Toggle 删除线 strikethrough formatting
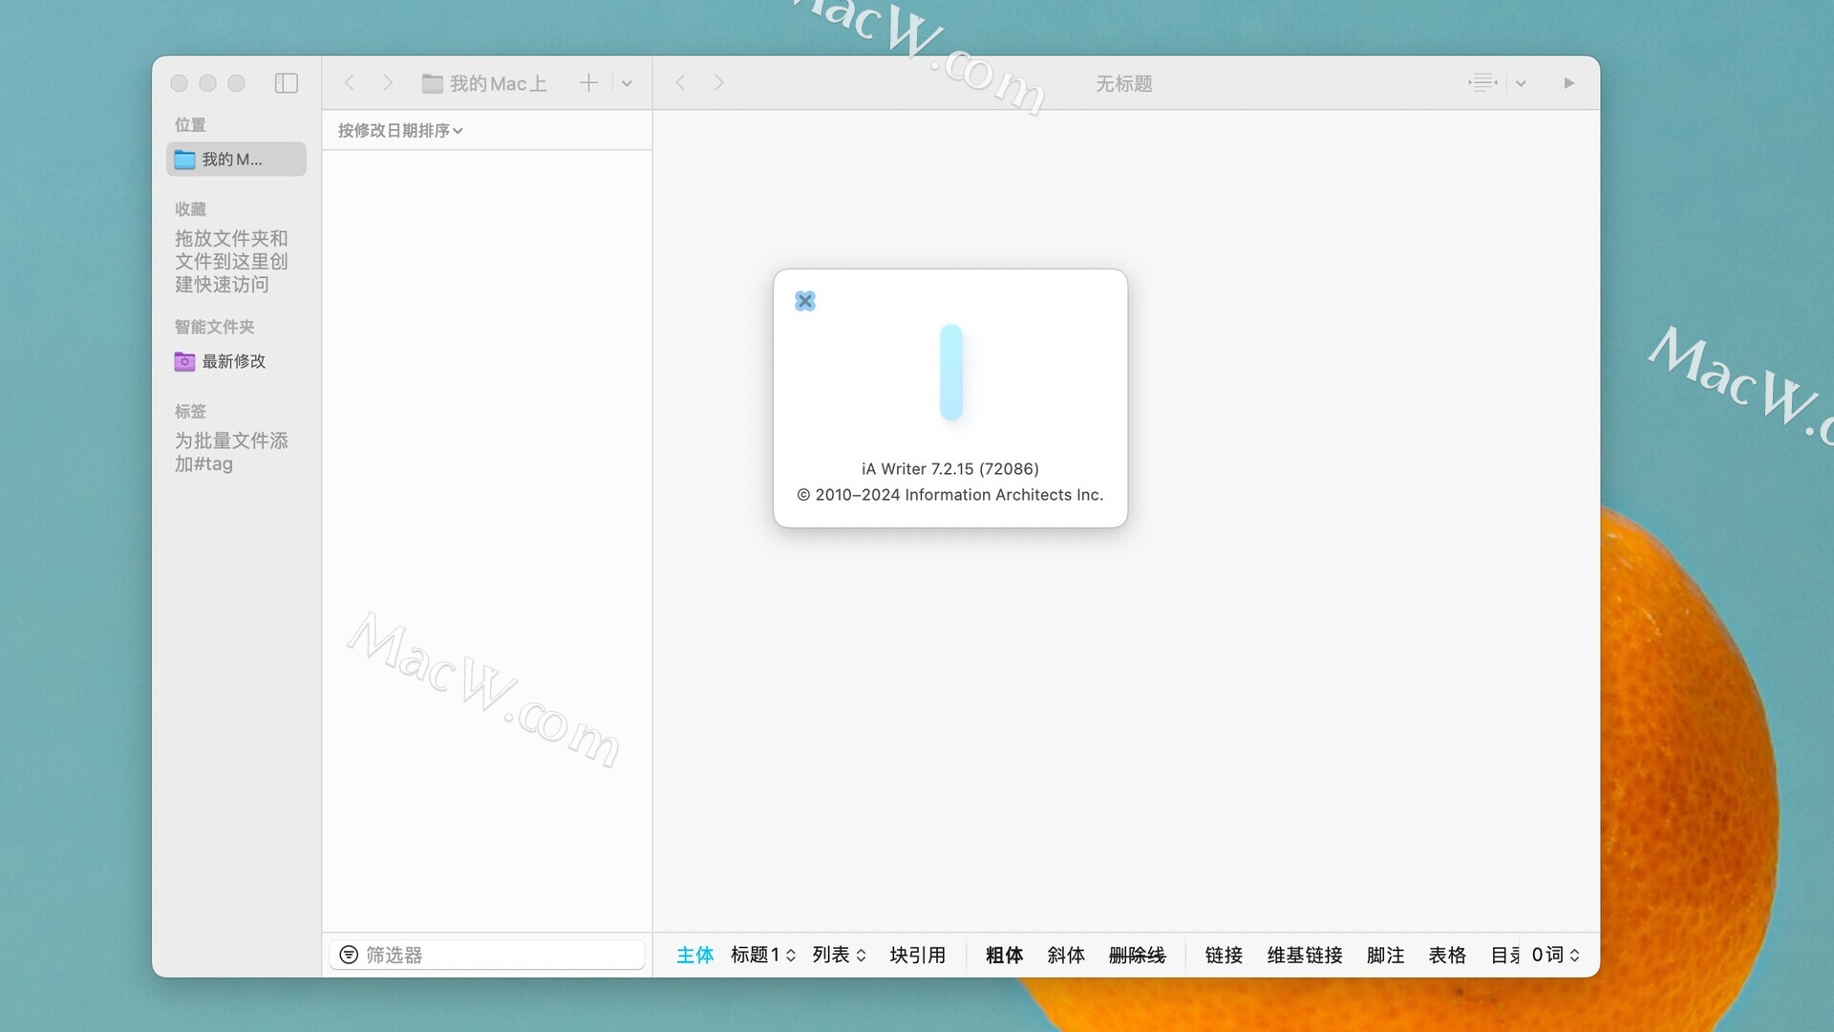The width and height of the screenshot is (1834, 1032). [x=1138, y=955]
